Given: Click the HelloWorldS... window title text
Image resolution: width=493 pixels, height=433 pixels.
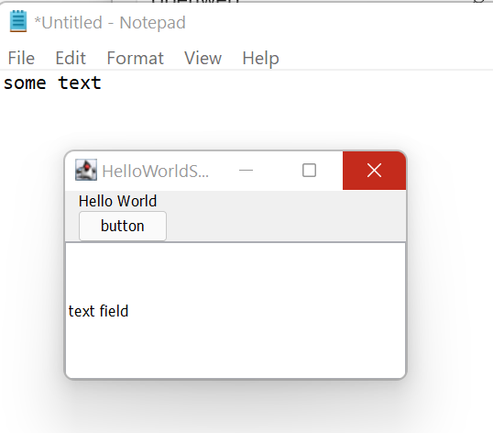Looking at the screenshot, I should pyautogui.click(x=155, y=172).
